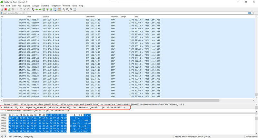Screen dimensions: 258x138
Task: Open the File menu
Action: tap(3, 5)
